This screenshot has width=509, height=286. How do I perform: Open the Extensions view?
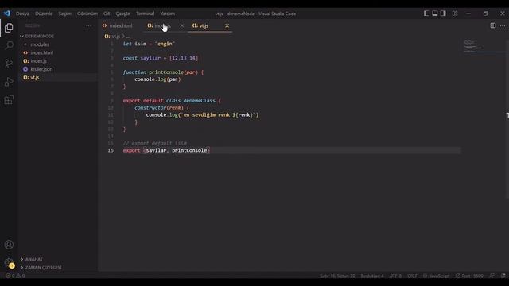(x=9, y=99)
